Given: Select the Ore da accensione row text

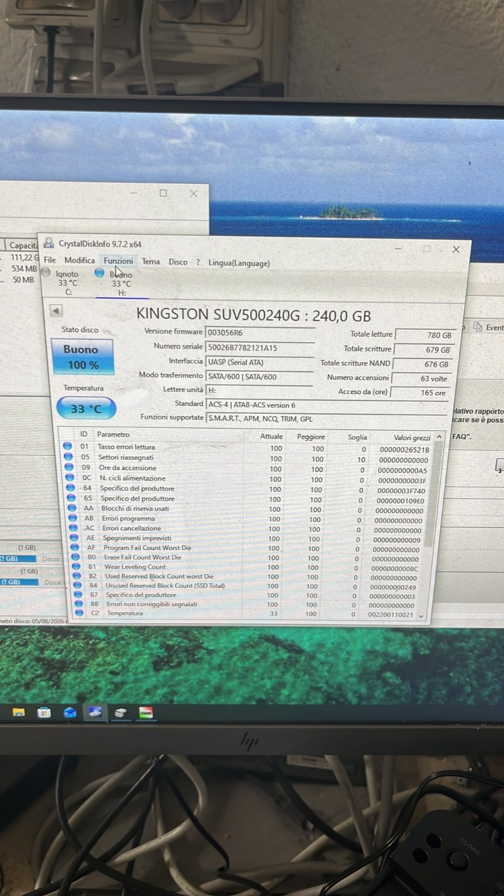Looking at the screenshot, I should tap(128, 468).
